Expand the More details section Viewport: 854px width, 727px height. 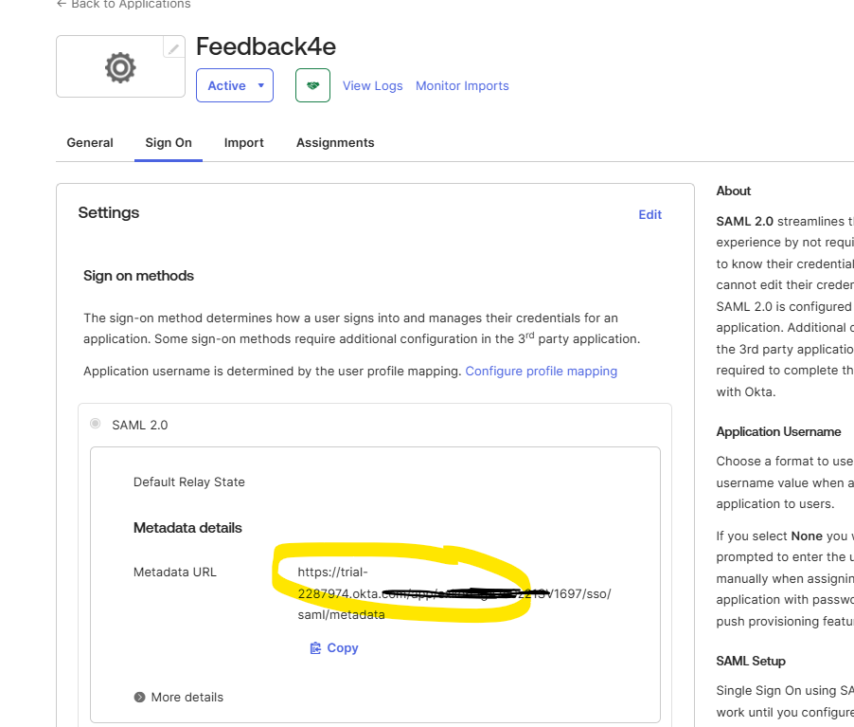tap(187, 697)
